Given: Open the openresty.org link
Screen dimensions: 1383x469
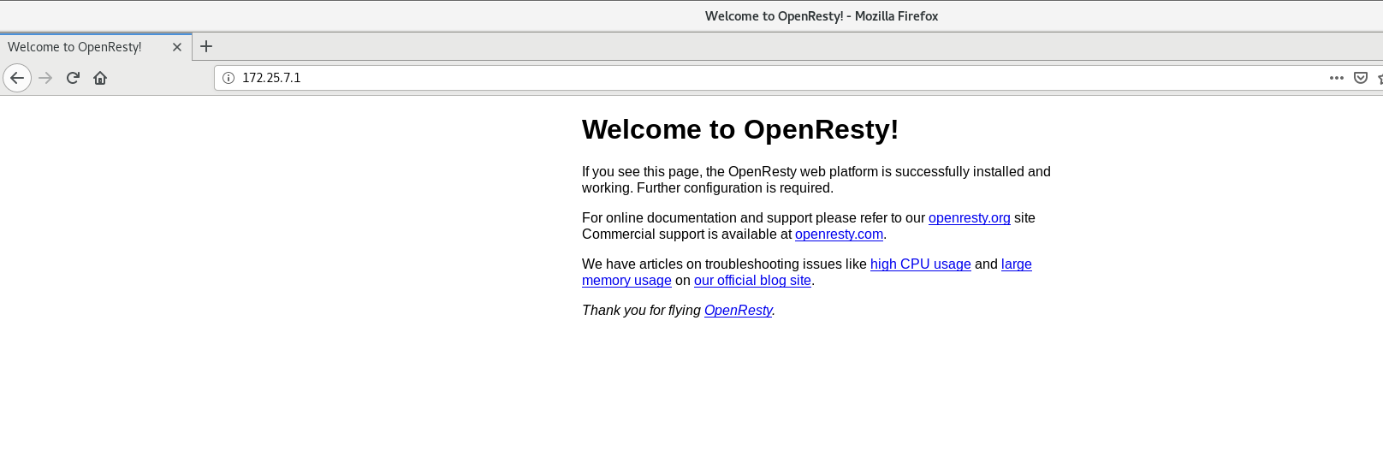Looking at the screenshot, I should click(x=969, y=217).
